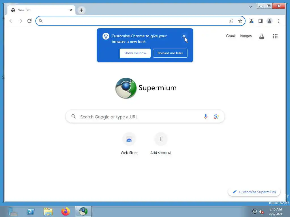Open File Explorer from the taskbar
The image size is (290, 217).
click(x=48, y=211)
